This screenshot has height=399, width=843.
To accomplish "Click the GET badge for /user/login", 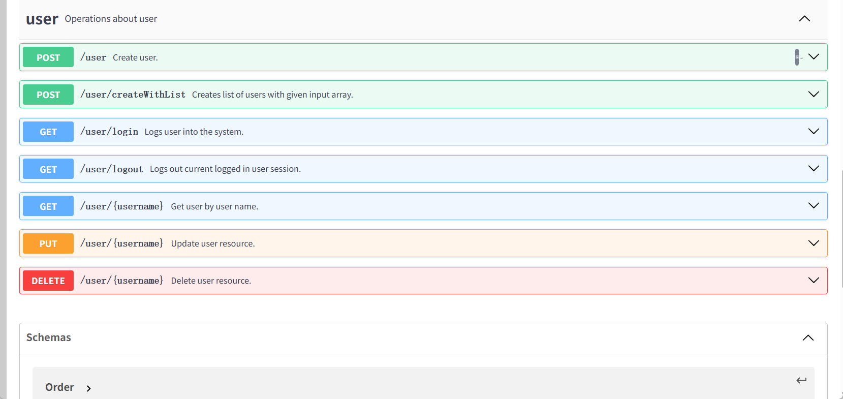I will pyautogui.click(x=48, y=132).
